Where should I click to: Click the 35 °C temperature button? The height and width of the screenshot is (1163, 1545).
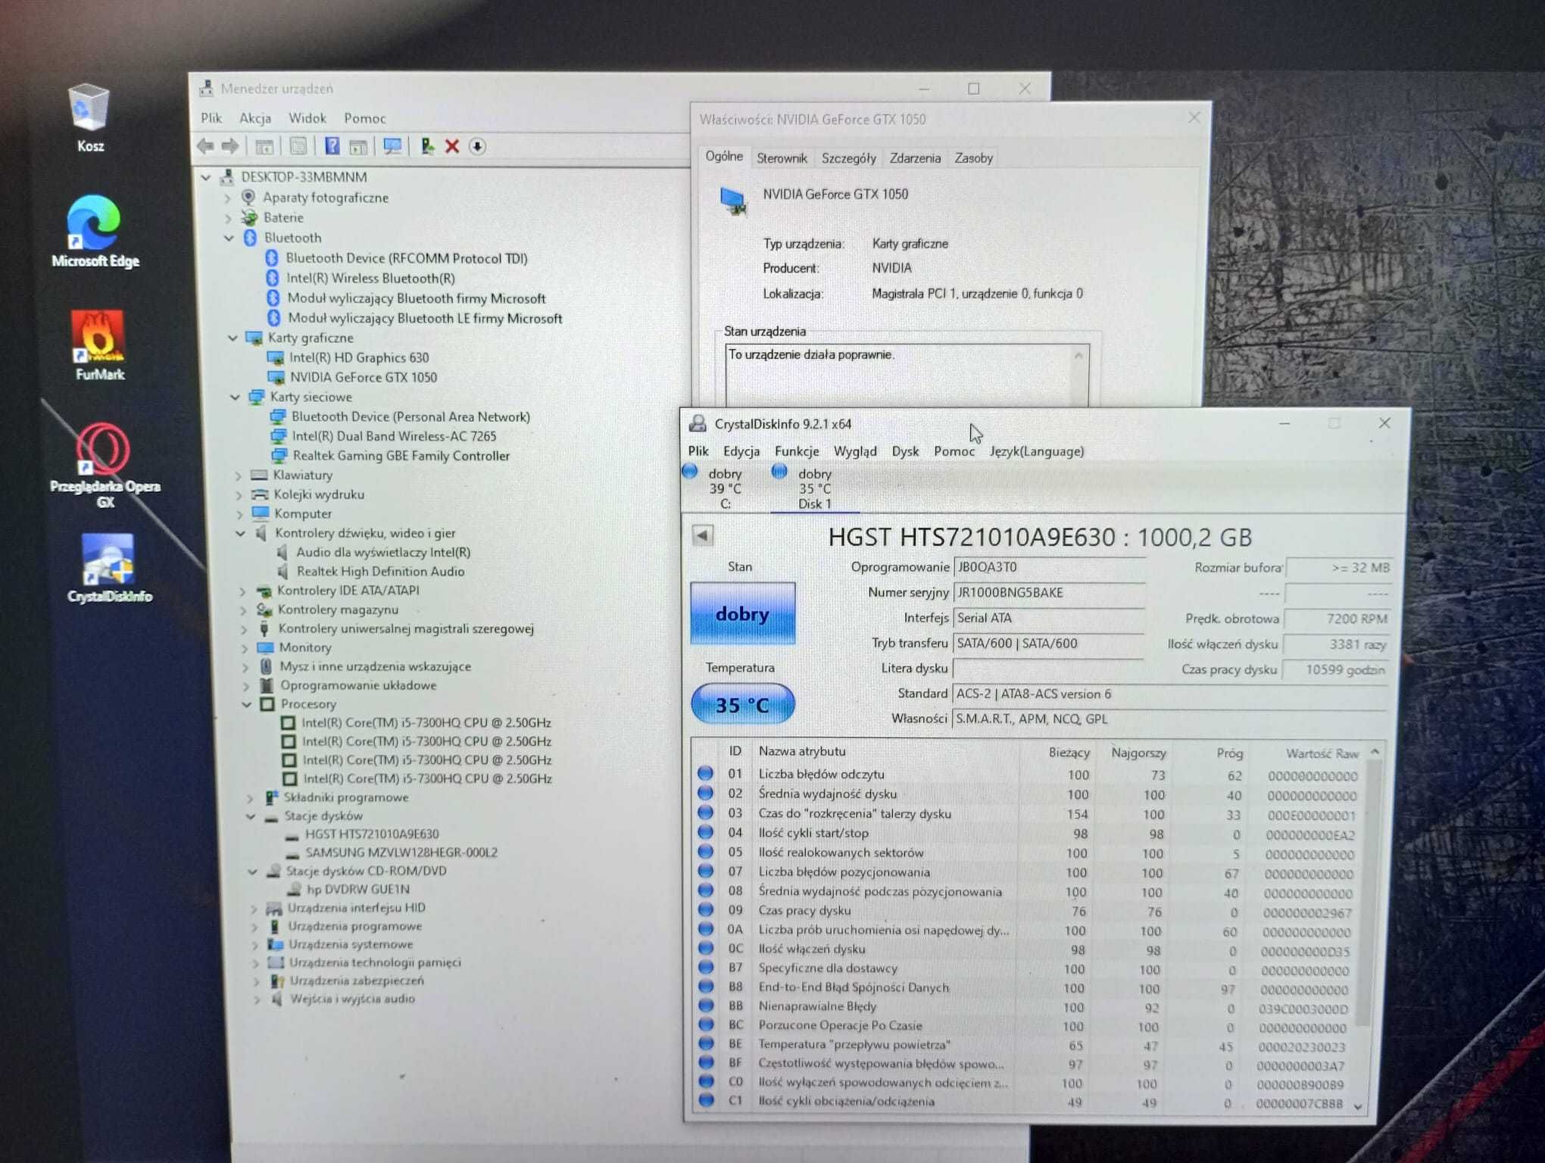pos(742,704)
